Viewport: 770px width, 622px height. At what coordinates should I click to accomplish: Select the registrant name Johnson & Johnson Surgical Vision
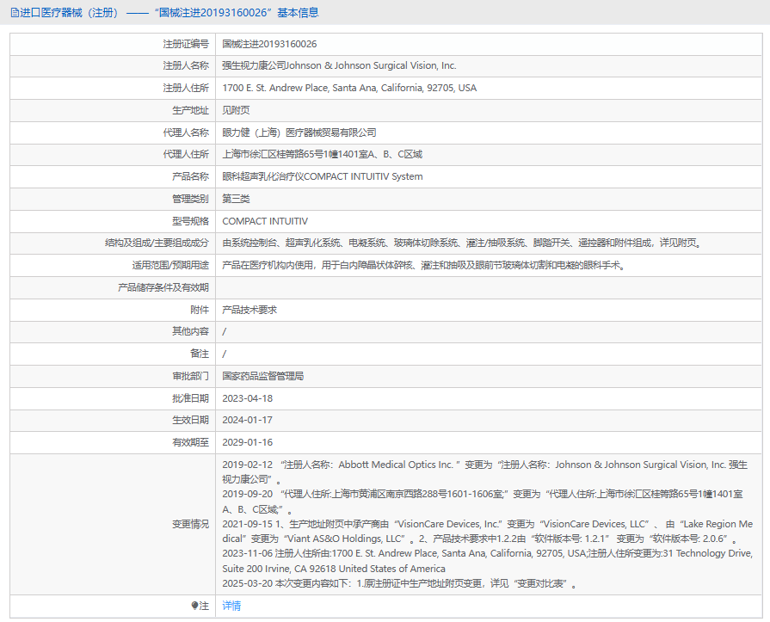coord(339,65)
